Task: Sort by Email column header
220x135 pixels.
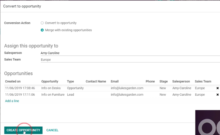Action: 115,81
